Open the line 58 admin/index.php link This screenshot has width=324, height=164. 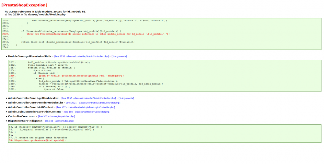tap(60, 121)
